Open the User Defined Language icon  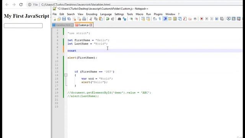pos(170,19)
